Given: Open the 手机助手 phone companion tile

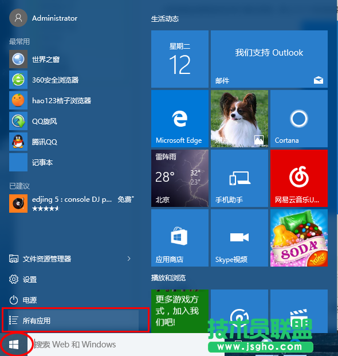Looking at the screenshot, I should click(239, 178).
